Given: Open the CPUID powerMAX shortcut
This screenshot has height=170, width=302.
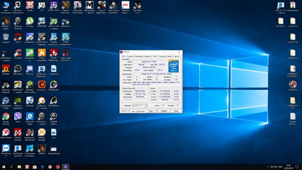Looking at the screenshot, I should (42, 55).
